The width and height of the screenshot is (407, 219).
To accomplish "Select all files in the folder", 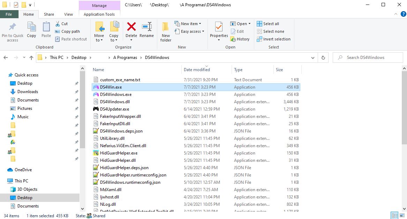I will click(x=268, y=24).
